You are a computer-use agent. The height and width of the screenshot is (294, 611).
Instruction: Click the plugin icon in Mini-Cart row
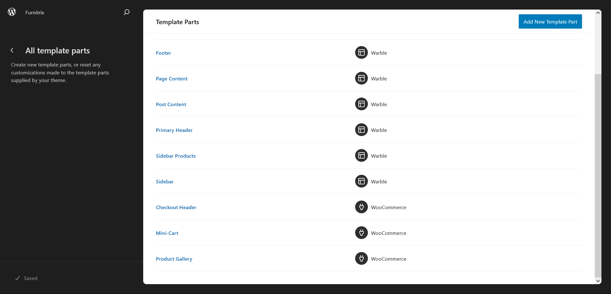[361, 233]
